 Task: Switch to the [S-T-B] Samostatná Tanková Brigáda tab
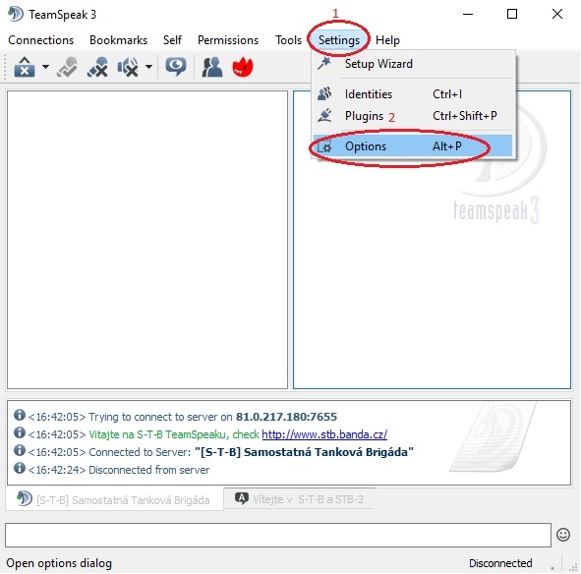click(x=114, y=499)
